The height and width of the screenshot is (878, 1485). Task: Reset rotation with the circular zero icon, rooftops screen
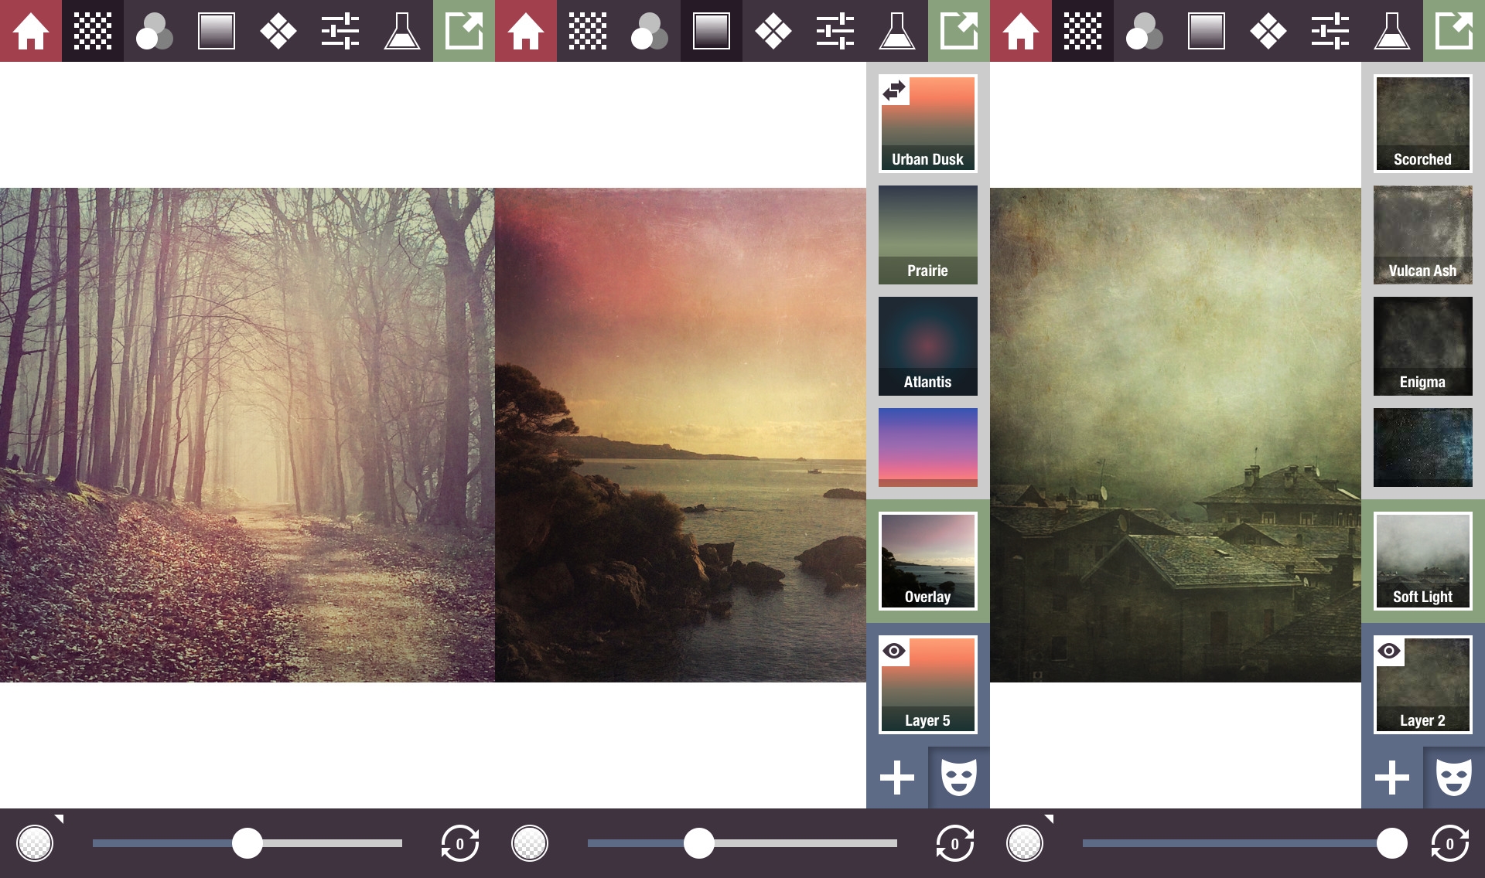point(1450,843)
